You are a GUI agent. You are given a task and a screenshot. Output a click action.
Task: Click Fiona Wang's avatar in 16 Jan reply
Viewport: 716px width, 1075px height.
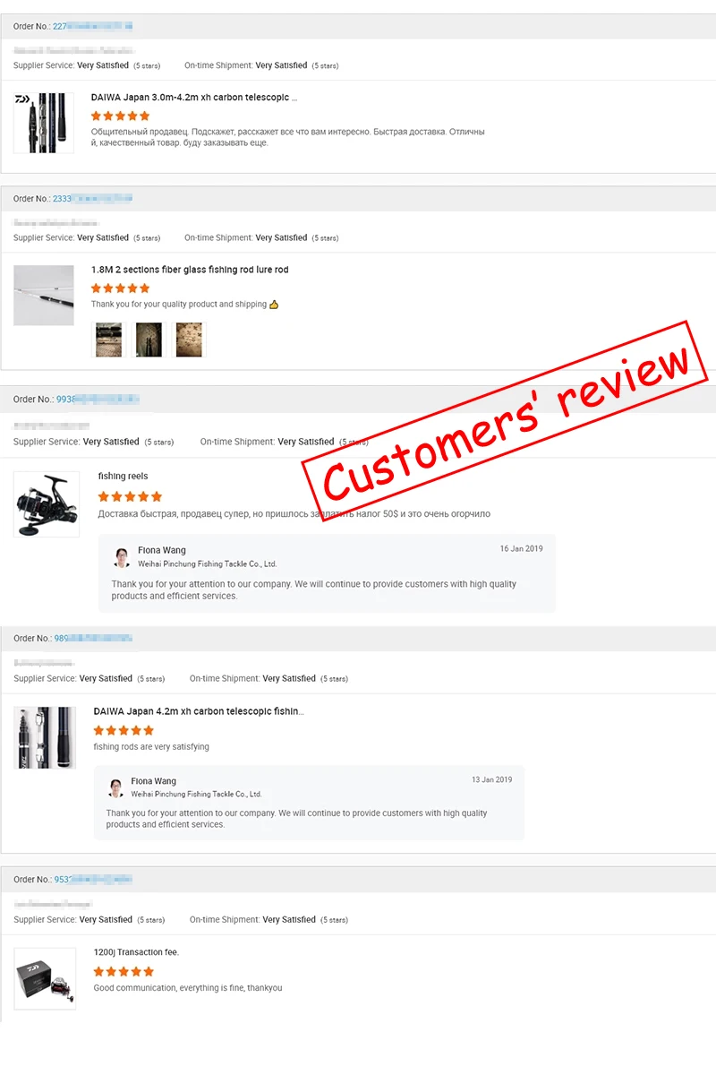coord(122,557)
